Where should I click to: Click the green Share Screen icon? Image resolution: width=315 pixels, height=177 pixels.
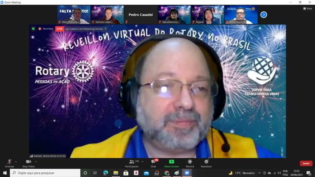click(x=171, y=162)
